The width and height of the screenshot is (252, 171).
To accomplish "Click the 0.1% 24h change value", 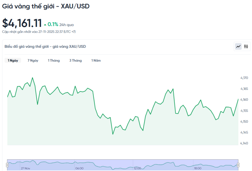I will (53, 24).
